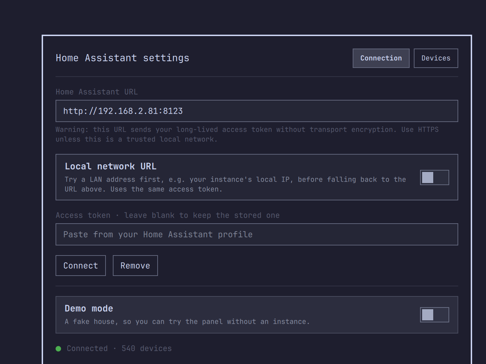Open the Devices tab
The image size is (486, 364).
tap(436, 58)
